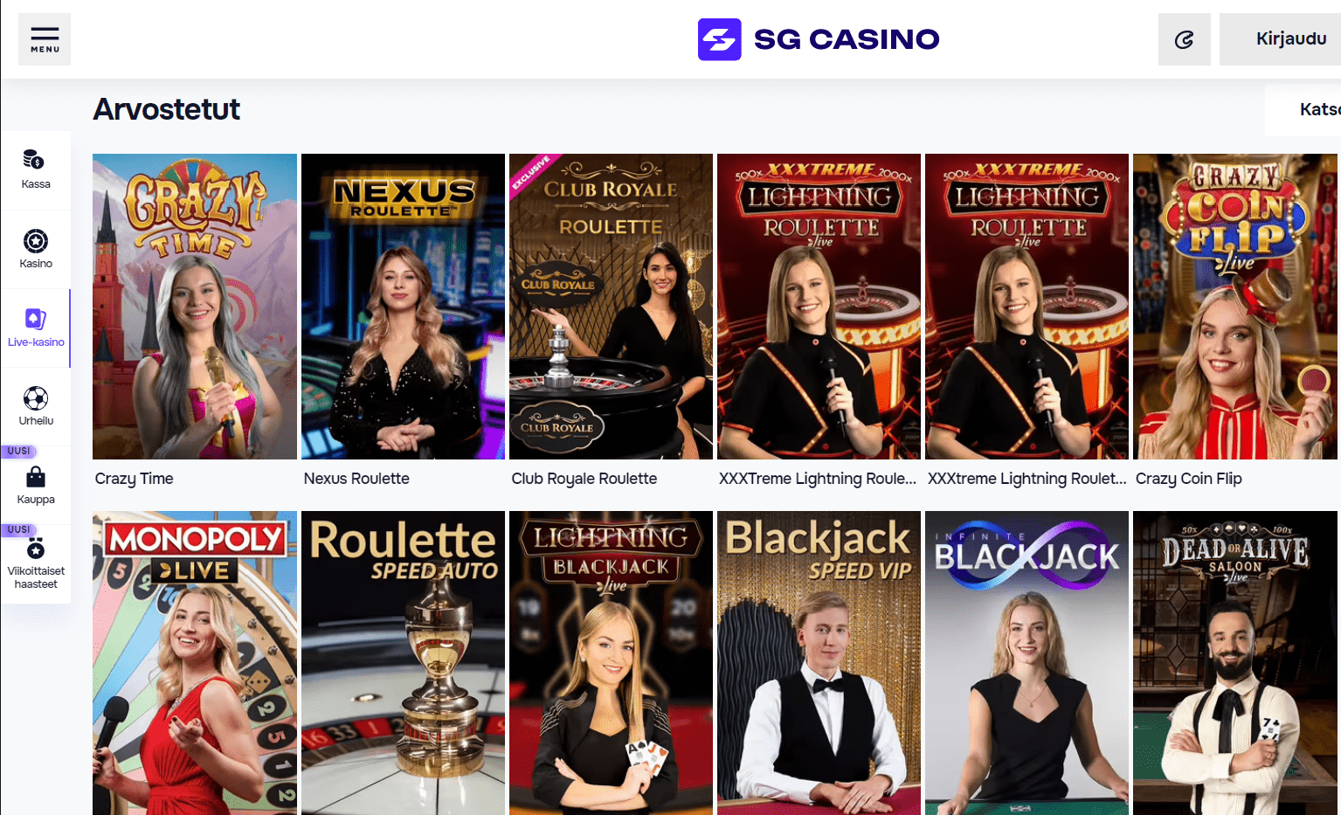Click the refresh swirl icon button
This screenshot has width=1341, height=815.
point(1184,39)
